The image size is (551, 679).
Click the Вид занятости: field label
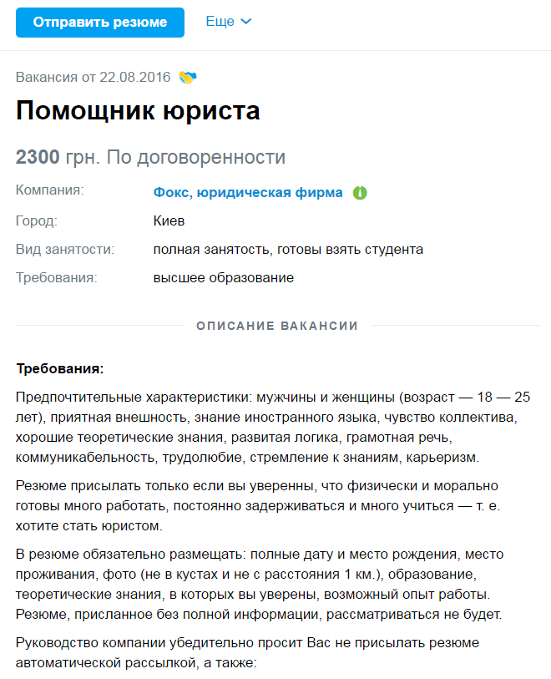[x=65, y=249]
